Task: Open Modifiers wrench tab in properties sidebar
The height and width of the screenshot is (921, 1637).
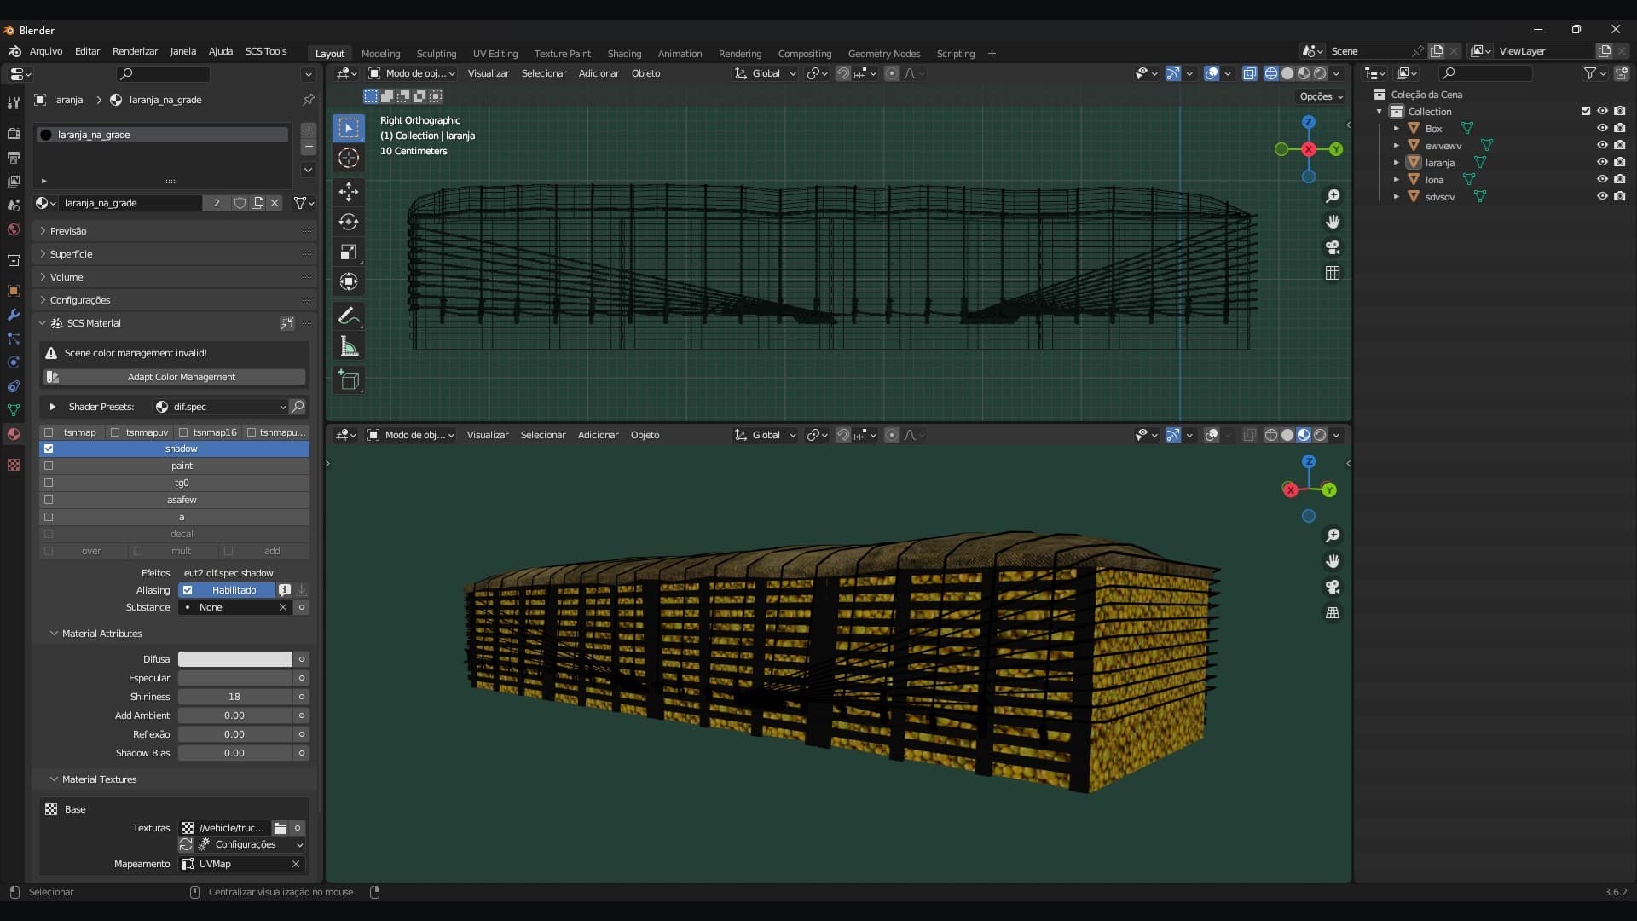Action: point(13,315)
